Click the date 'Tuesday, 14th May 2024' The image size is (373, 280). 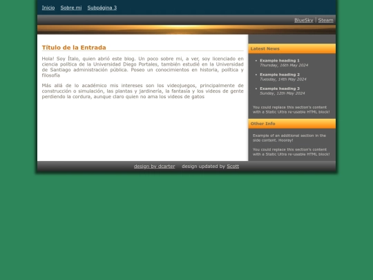tap(283, 79)
